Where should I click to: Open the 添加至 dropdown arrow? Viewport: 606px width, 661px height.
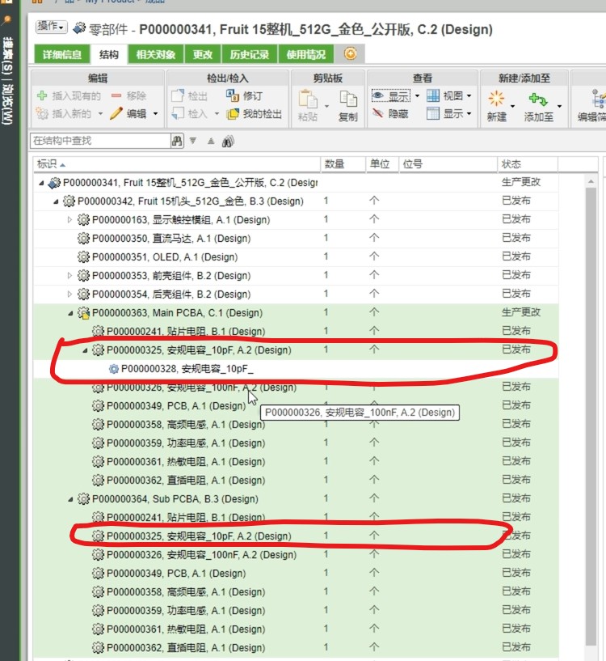click(x=559, y=106)
